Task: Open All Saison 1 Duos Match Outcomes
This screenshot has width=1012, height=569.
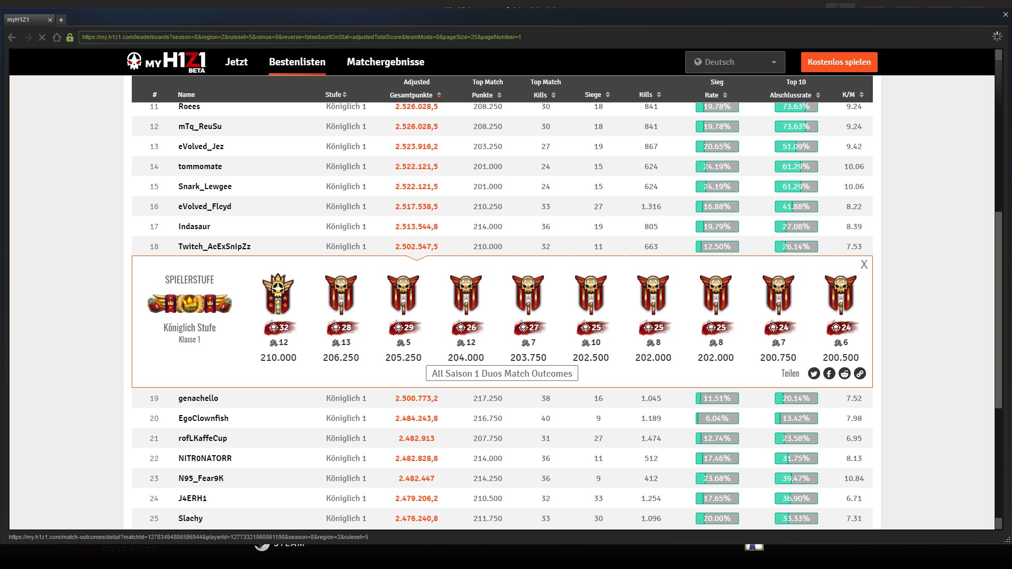Action: [x=501, y=374]
